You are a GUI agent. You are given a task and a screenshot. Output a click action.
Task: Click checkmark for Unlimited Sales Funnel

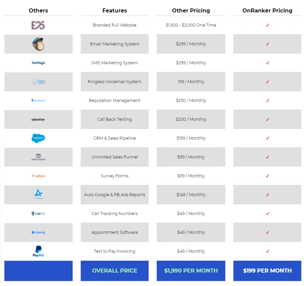pyautogui.click(x=267, y=157)
